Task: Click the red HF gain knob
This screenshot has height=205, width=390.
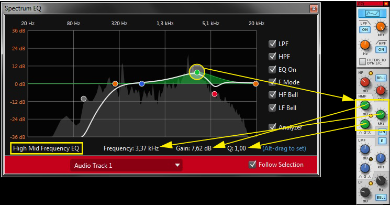Action: click(365, 82)
